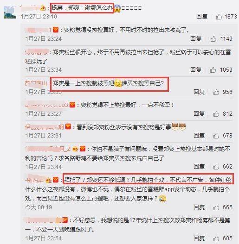239x244 pixels.
Task: Click 回复 for the 23:31 comment
Action: coord(199,136)
